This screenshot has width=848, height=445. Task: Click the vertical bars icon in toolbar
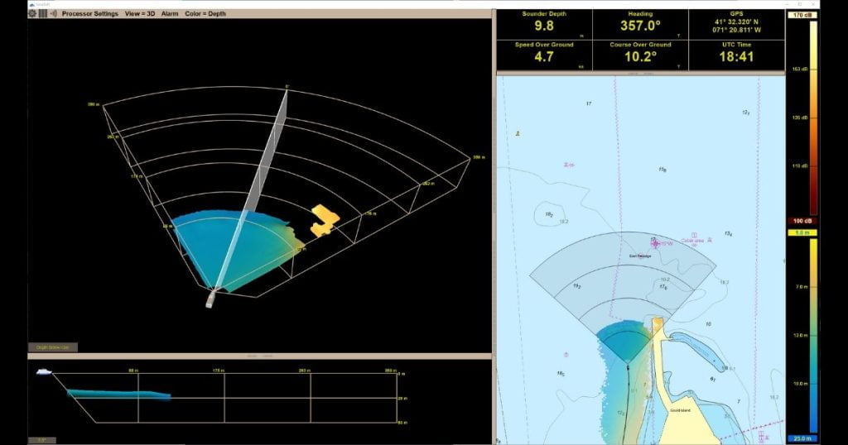coord(42,14)
